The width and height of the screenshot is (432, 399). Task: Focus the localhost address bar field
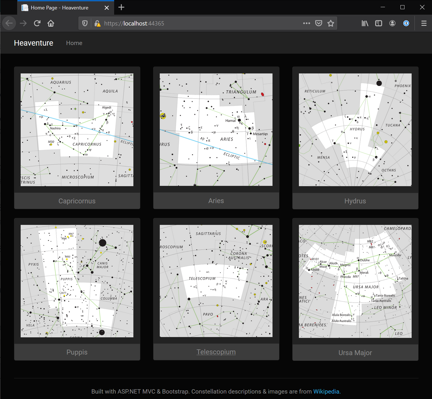point(201,23)
